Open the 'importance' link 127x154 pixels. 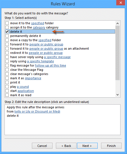tap(33, 78)
